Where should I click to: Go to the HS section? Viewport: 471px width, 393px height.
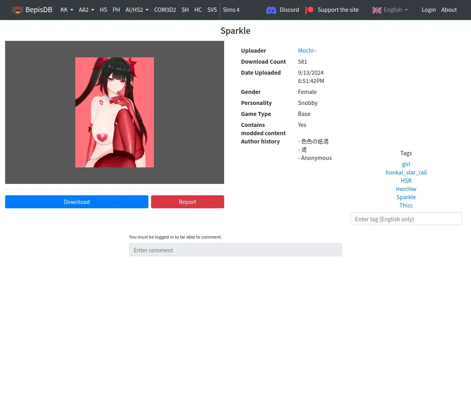tap(103, 10)
